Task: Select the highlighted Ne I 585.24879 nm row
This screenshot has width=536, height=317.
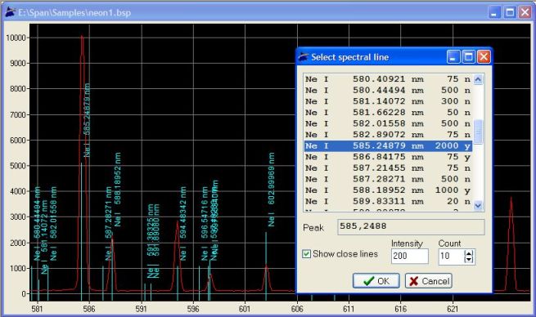Action: [388, 145]
